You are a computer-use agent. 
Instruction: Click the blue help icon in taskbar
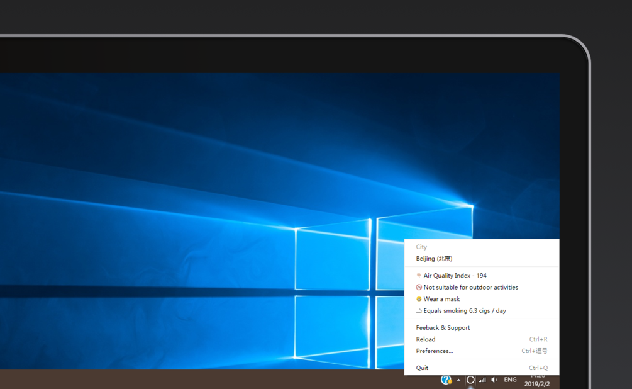point(446,380)
